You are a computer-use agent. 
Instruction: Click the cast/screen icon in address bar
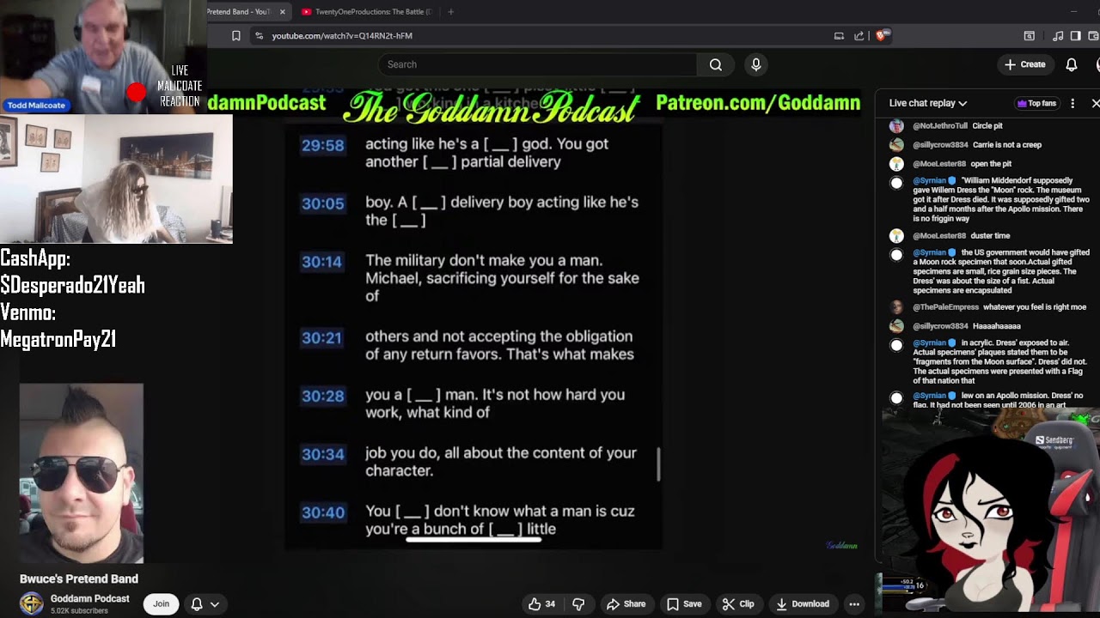(839, 36)
